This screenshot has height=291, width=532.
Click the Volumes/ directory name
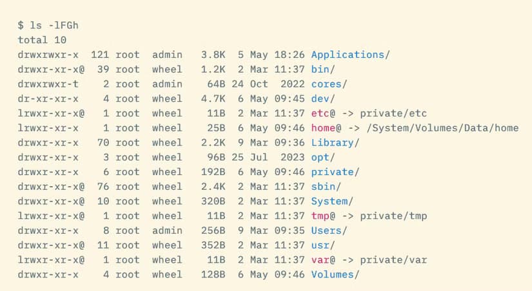(335, 274)
